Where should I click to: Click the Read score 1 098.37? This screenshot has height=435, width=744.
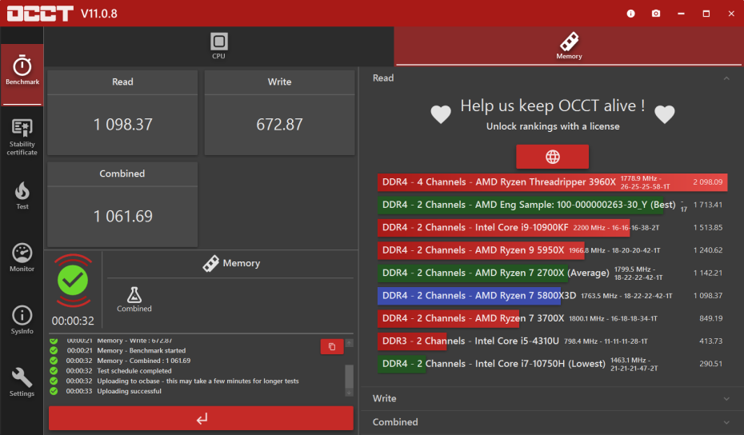tap(123, 124)
